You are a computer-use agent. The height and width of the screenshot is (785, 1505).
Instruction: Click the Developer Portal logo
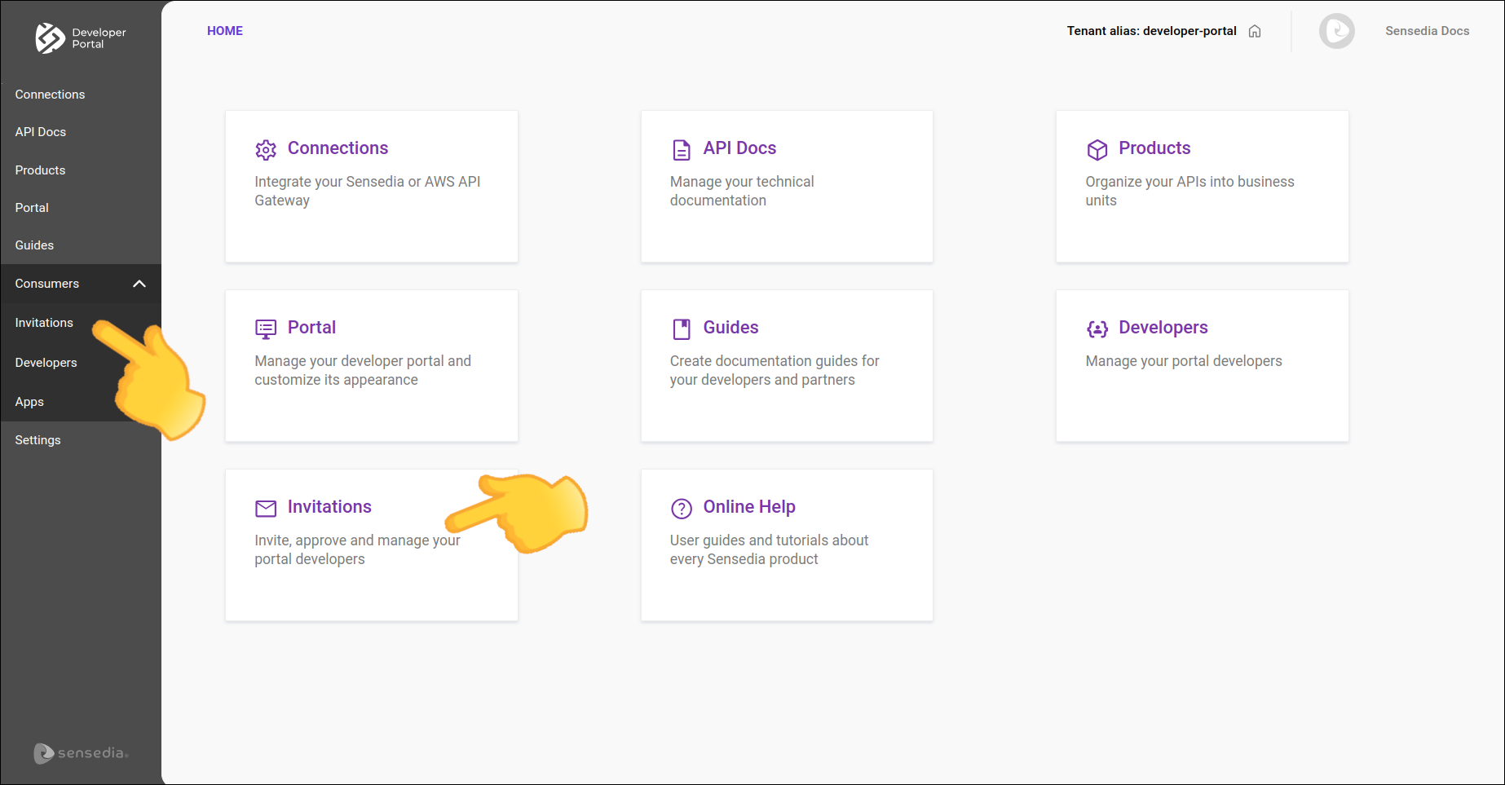80,38
